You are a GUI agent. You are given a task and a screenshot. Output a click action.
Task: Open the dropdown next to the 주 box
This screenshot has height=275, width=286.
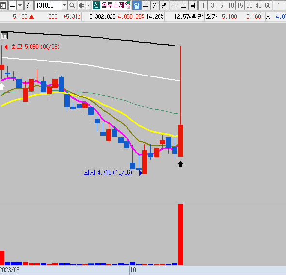coord(20,5)
